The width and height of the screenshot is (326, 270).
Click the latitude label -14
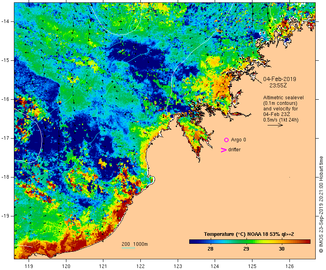[x=5, y=21]
